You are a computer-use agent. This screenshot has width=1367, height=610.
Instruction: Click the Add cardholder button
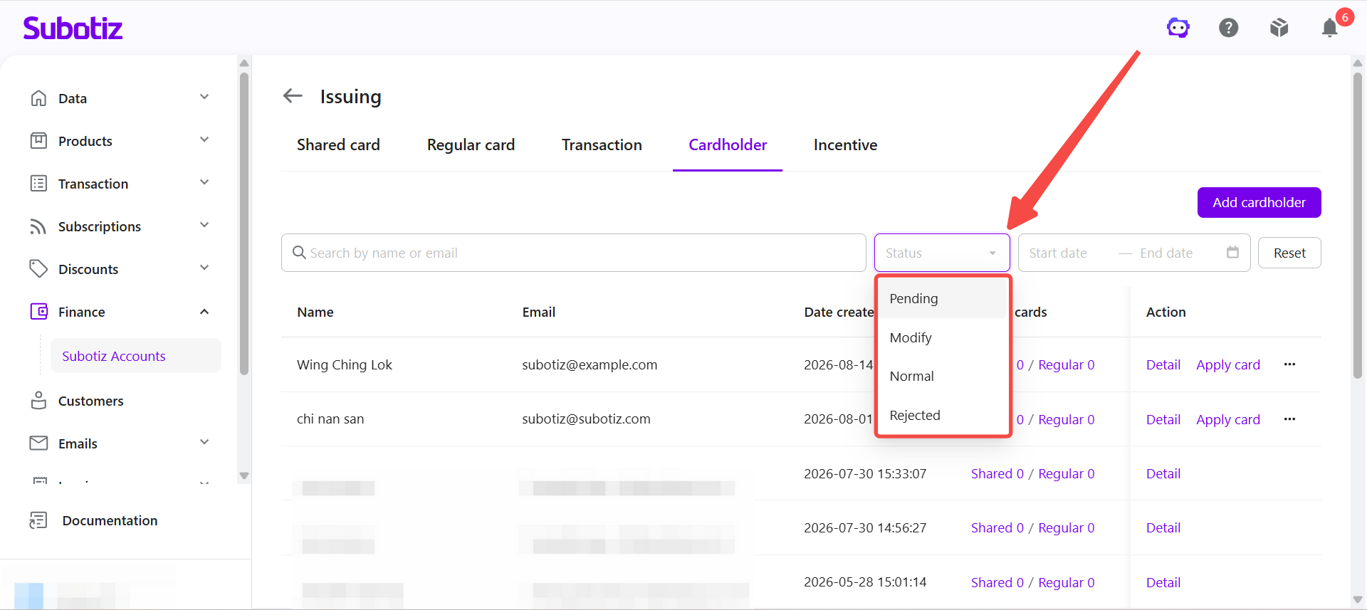click(1259, 202)
